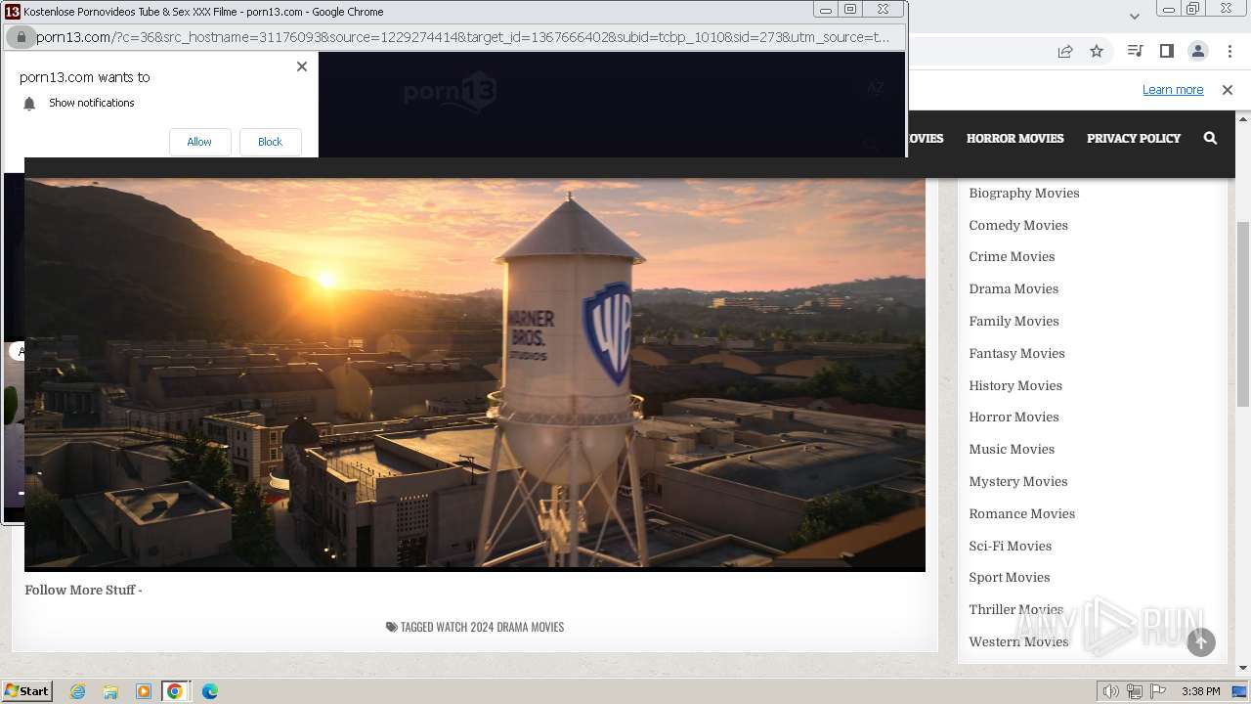Open the Action Center flag tray icon
The image size is (1251, 704).
point(1158,691)
